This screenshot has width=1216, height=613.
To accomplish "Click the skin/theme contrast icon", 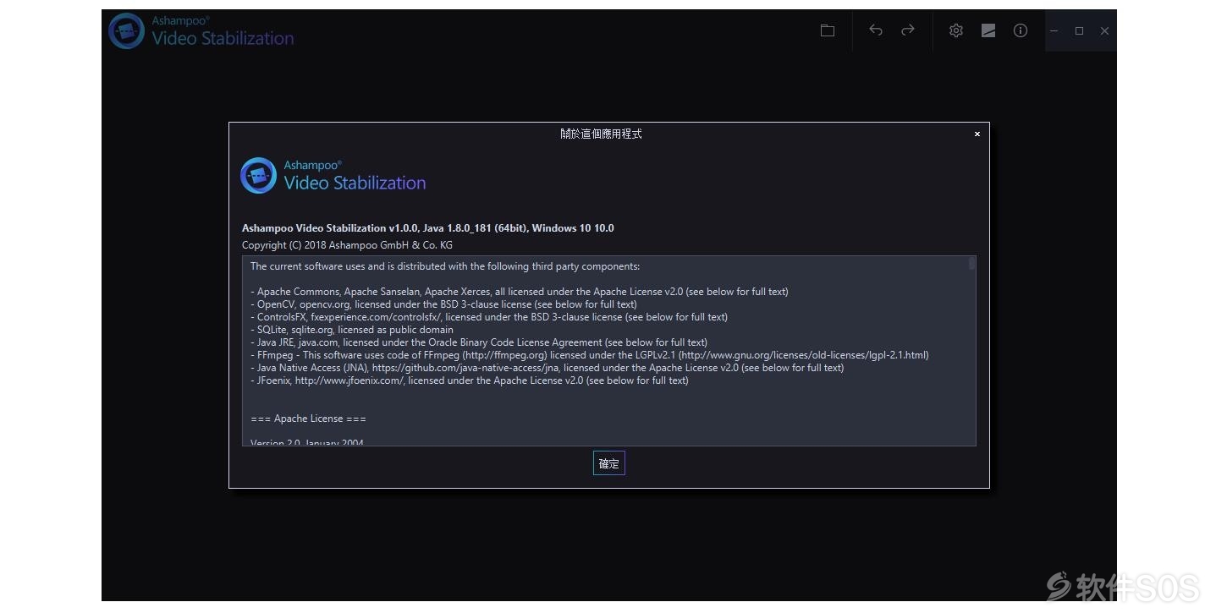I will 988,30.
